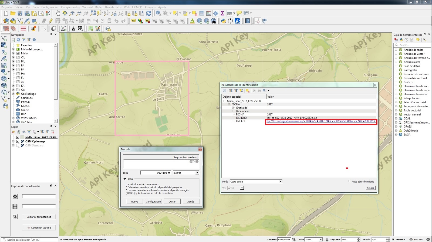This screenshot has height=242, width=432.
Task: Open the Complementos menu
Action: [70, 7]
